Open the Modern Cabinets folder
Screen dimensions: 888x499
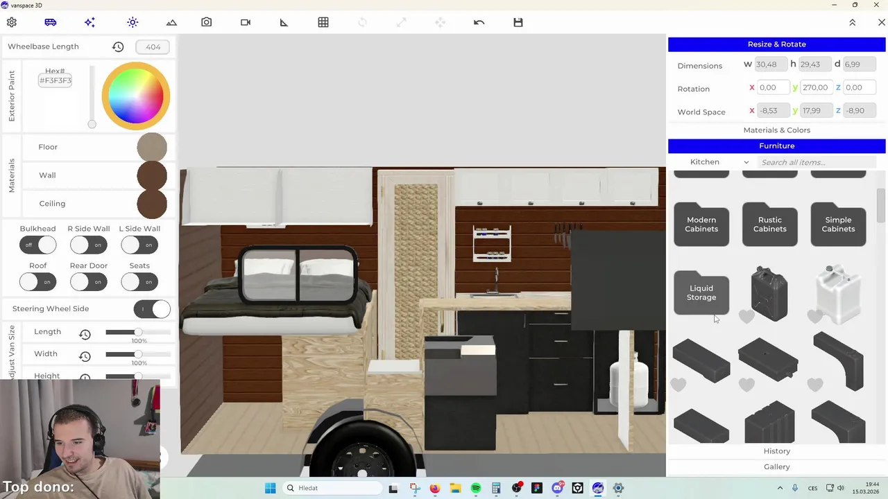point(701,225)
